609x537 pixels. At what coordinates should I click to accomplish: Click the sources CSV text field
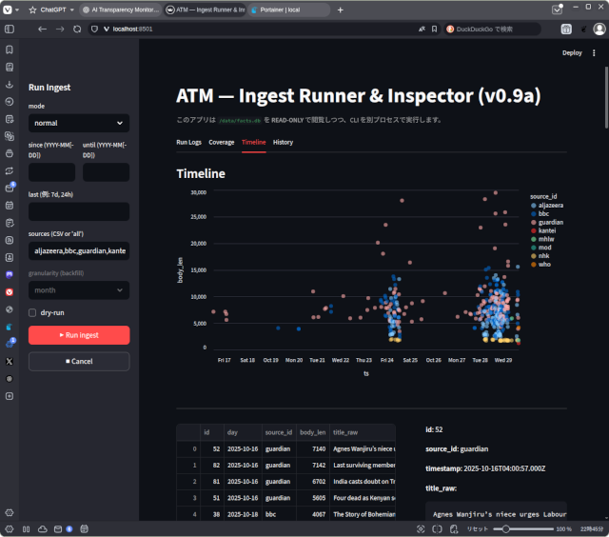click(x=79, y=251)
